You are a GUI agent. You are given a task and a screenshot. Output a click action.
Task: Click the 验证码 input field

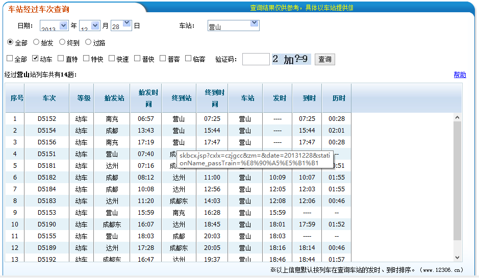(x=256, y=59)
